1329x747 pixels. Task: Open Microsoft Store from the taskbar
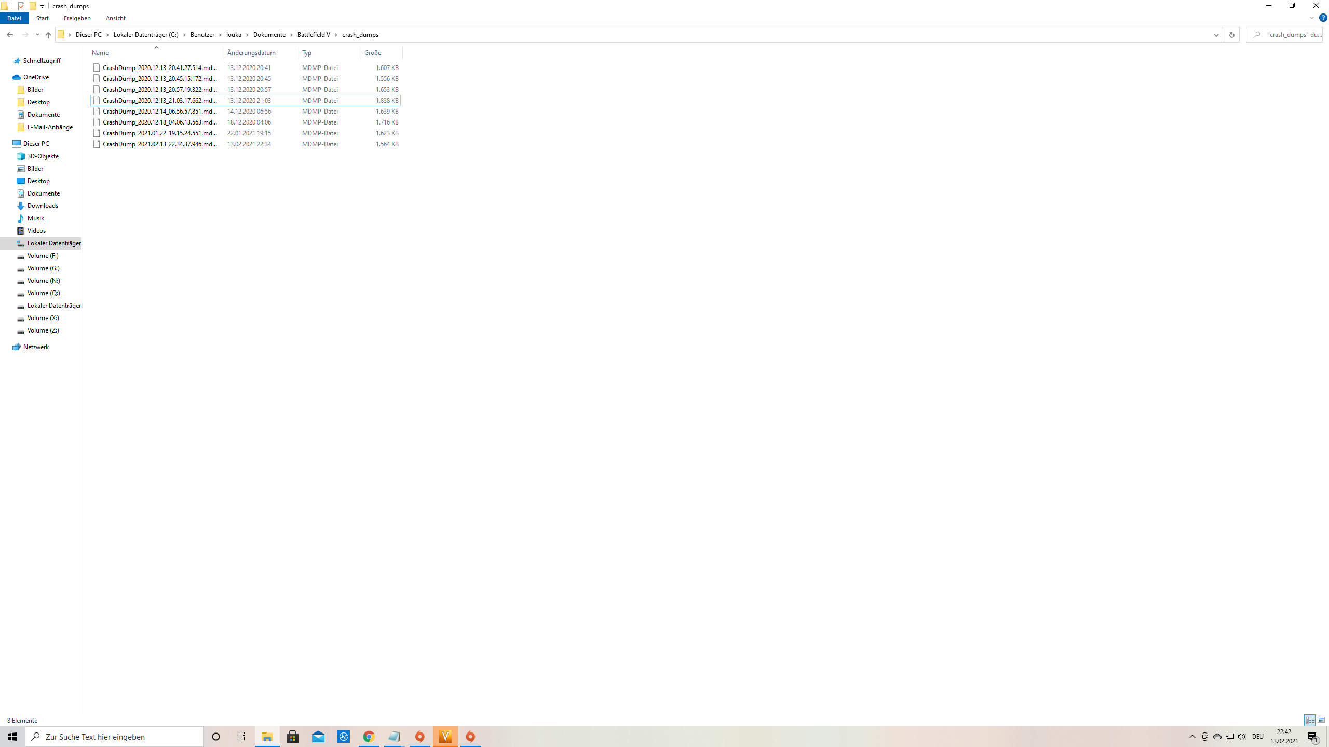coord(293,737)
